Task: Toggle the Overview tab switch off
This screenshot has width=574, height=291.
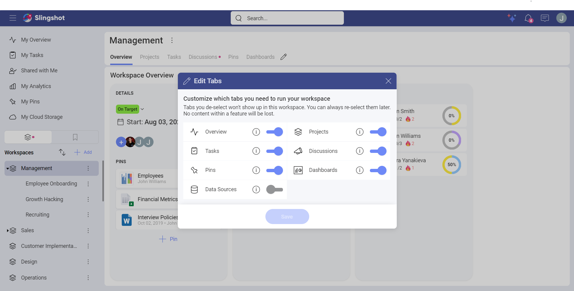Action: [274, 132]
